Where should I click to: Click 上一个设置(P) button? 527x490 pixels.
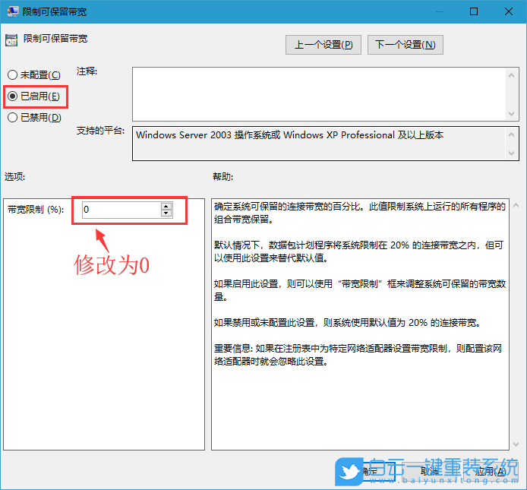323,45
